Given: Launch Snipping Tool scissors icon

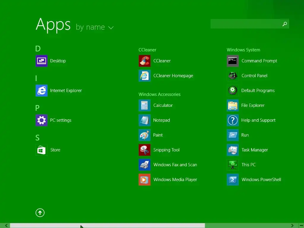Looking at the screenshot, I should coord(145,150).
